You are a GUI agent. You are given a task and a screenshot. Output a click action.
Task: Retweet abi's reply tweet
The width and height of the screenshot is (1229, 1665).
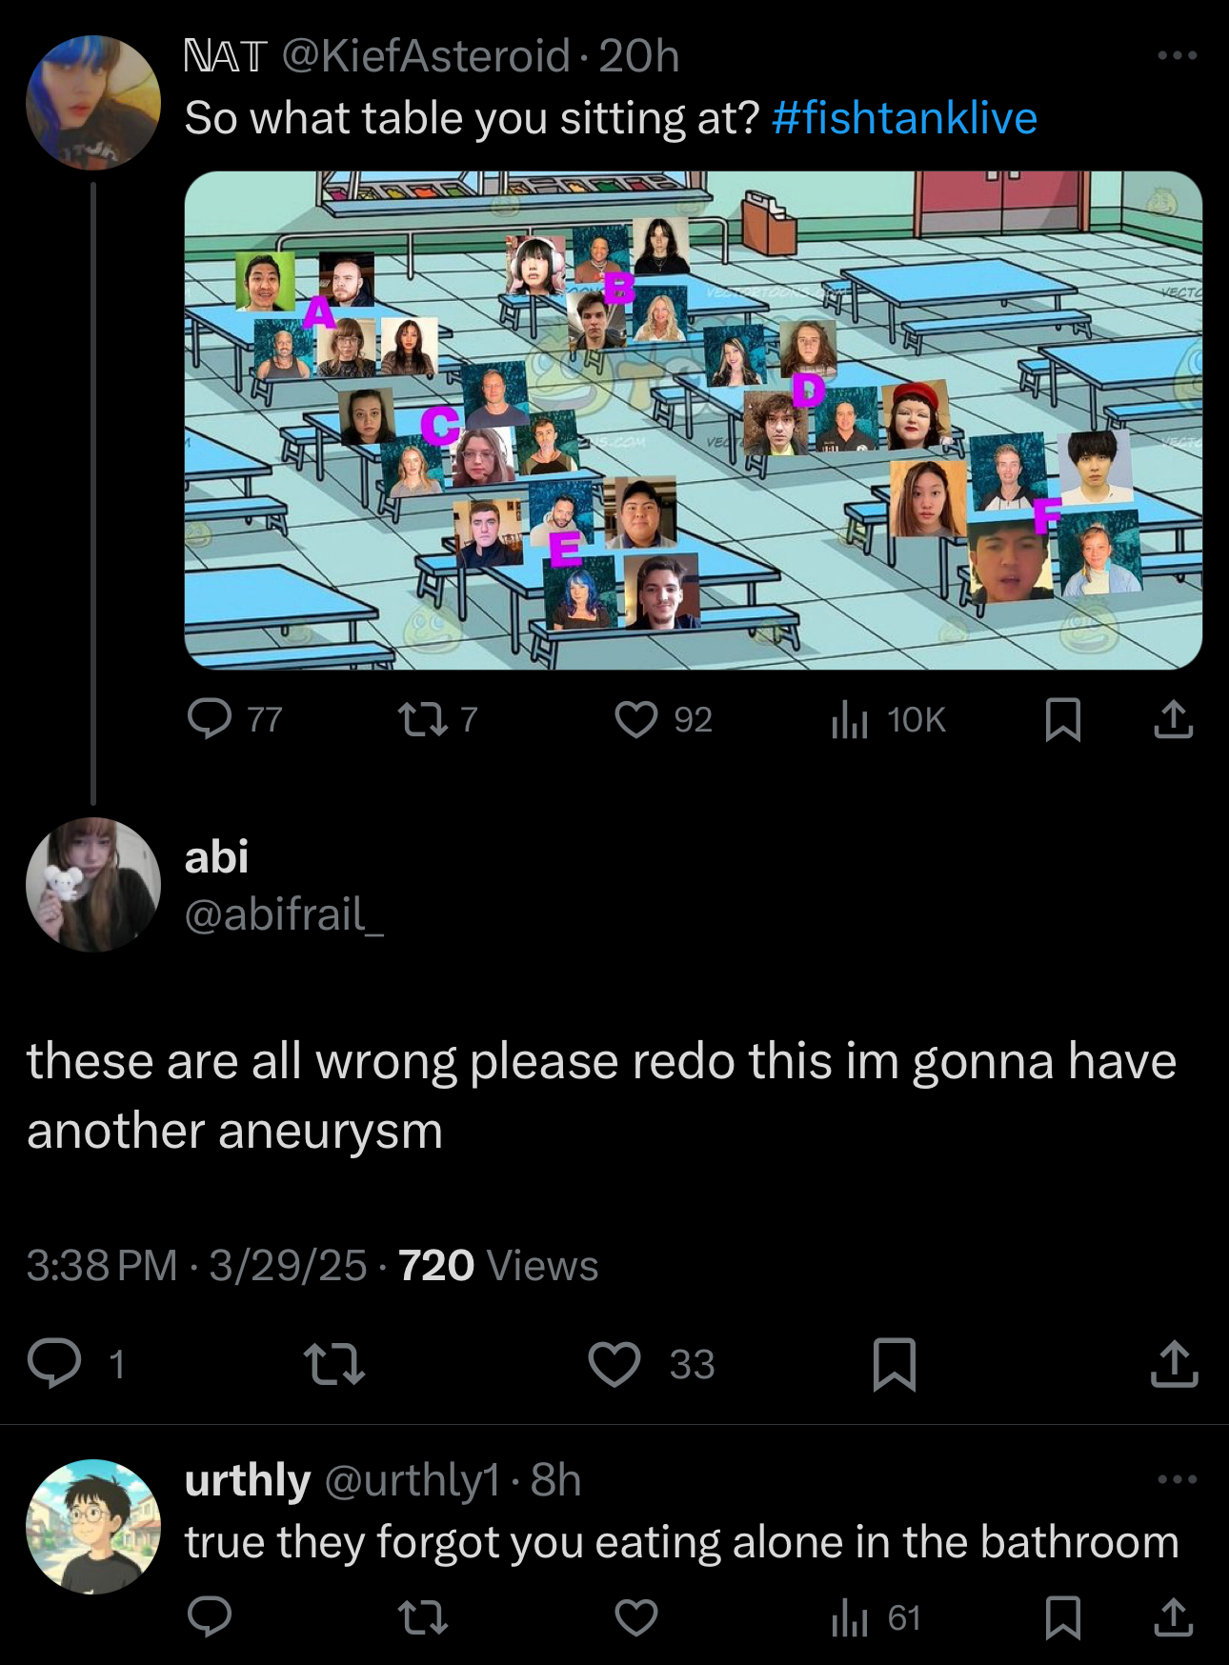[332, 1363]
